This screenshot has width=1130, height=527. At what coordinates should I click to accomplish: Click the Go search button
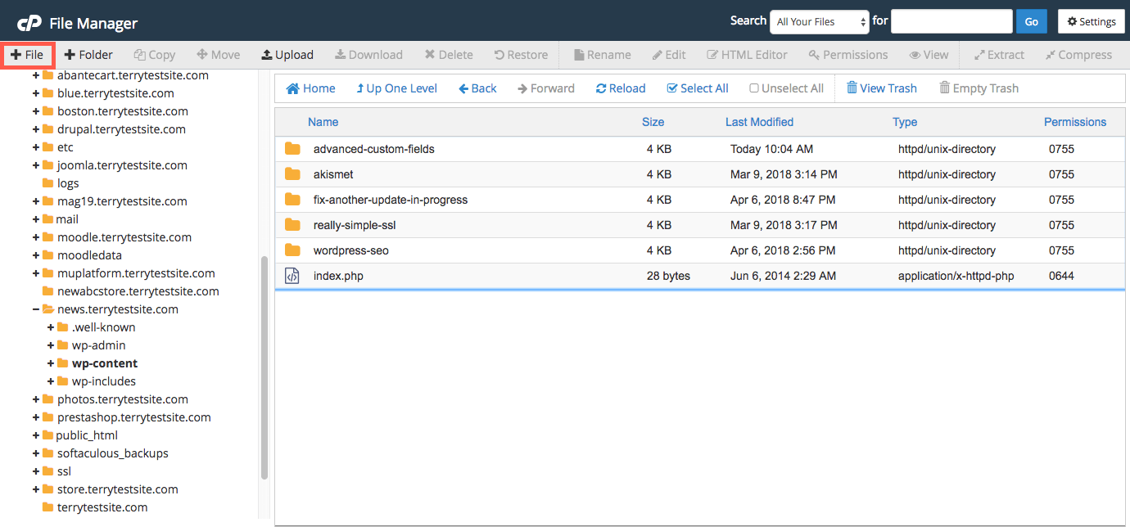[x=1031, y=21]
